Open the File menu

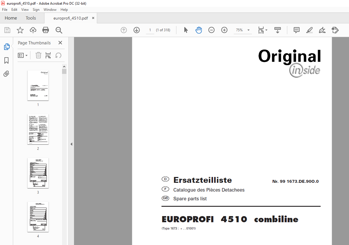pos(5,10)
